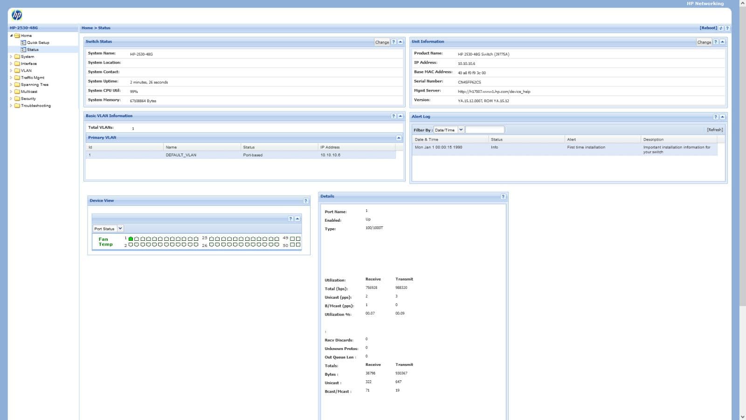Open help for Switch Status panel
Image resolution: width=746 pixels, height=420 pixels.
pos(394,42)
